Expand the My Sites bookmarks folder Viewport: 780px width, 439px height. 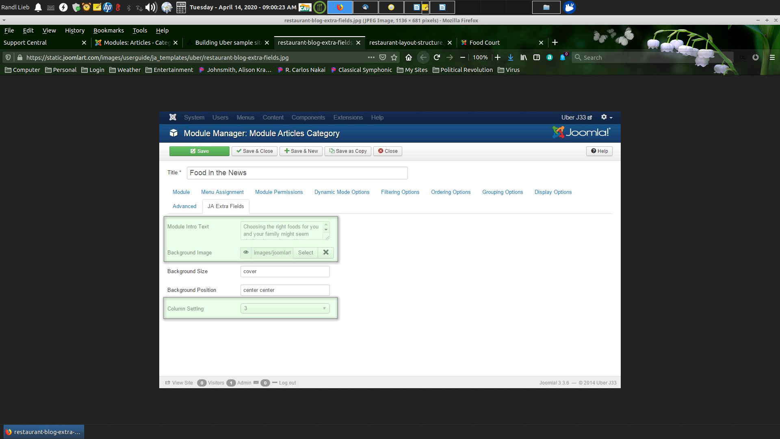coord(412,70)
